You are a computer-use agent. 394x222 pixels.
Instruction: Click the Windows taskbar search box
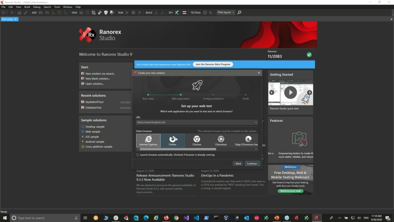coord(45,218)
